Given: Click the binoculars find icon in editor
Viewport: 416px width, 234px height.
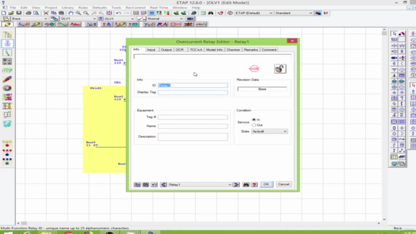Looking at the screenshot, I should (246, 185).
